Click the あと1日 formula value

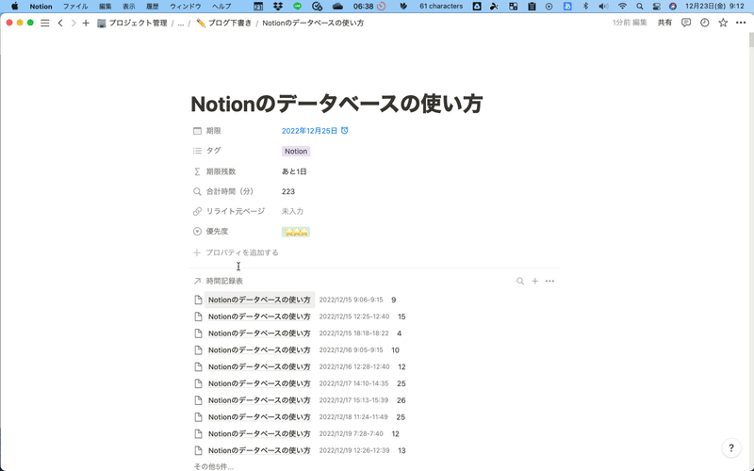coord(294,171)
